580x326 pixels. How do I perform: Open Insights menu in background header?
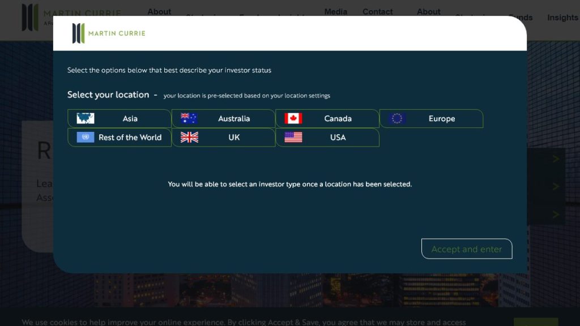(x=562, y=18)
